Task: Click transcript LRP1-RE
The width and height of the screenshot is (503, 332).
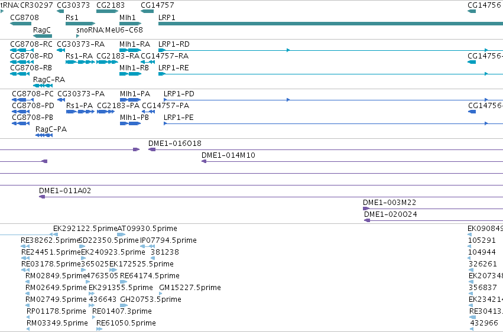Action: pos(174,68)
